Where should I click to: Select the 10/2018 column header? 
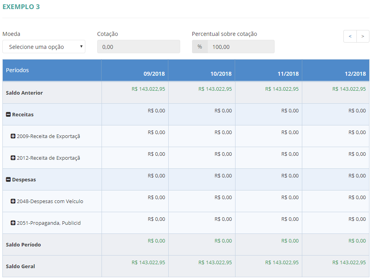221,74
